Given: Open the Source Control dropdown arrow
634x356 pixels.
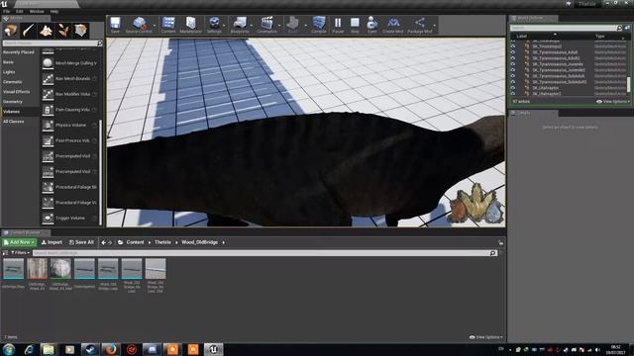Looking at the screenshot, I should pos(155,26).
